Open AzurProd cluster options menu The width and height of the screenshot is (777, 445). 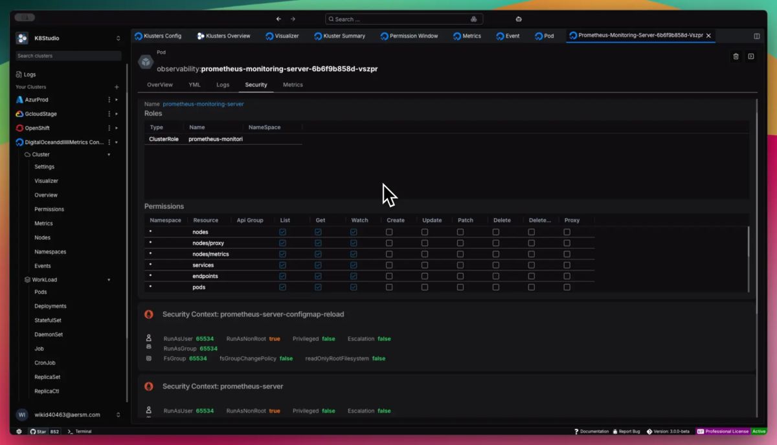(x=109, y=100)
